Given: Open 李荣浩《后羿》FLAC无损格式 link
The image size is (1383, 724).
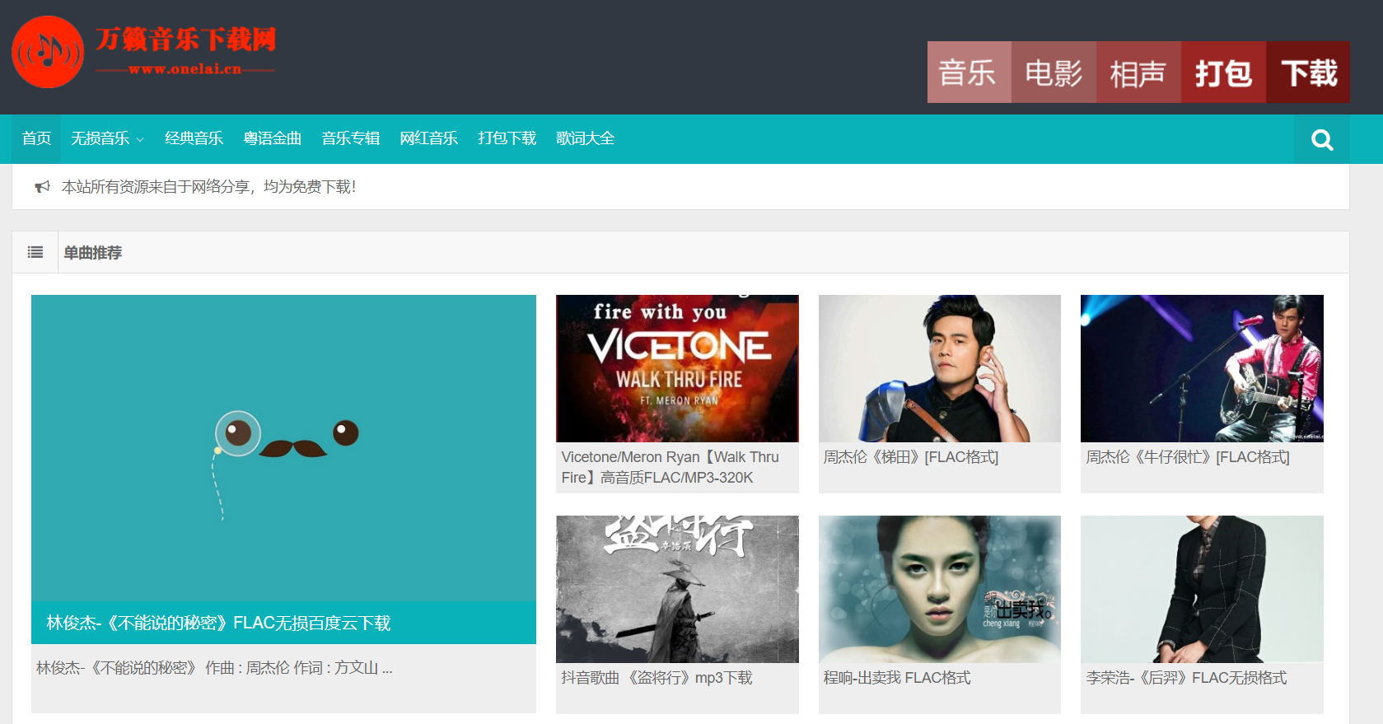Looking at the screenshot, I should pyautogui.click(x=1185, y=678).
